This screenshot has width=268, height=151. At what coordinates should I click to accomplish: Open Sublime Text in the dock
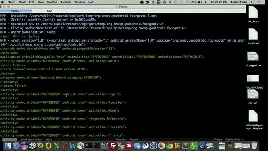(186, 146)
